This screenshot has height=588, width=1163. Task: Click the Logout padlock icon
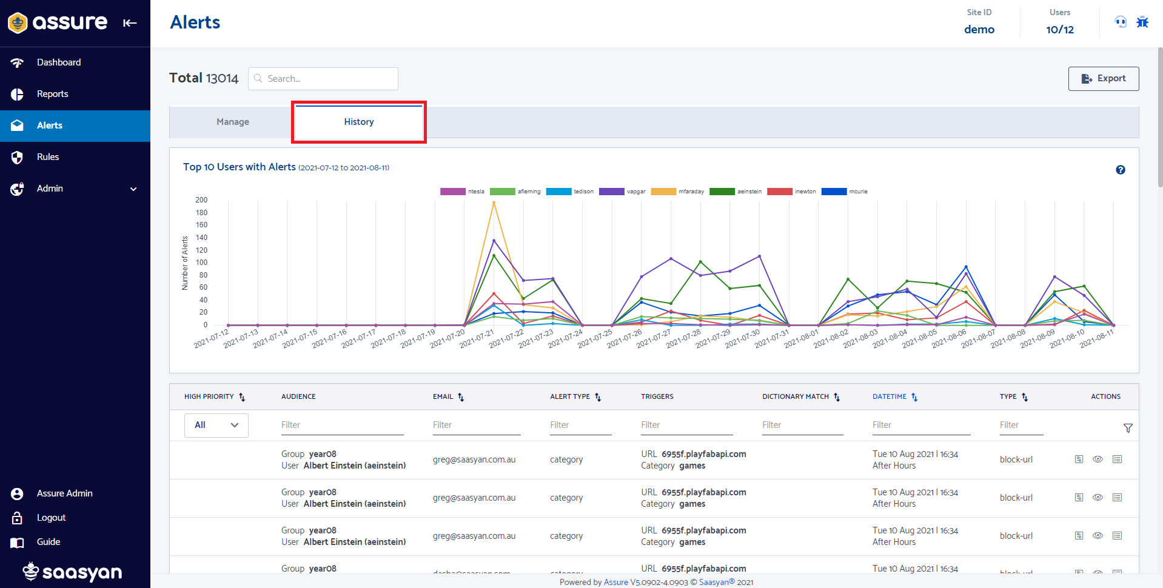coord(17,518)
